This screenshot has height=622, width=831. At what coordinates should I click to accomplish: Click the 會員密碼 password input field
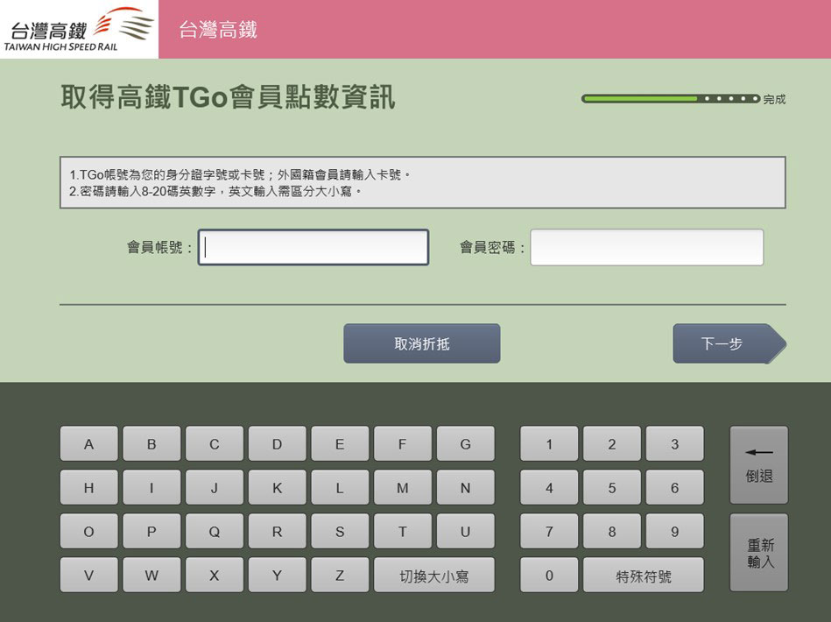point(646,247)
